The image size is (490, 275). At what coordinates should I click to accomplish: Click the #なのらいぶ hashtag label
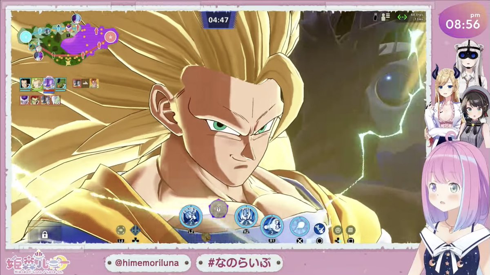(x=239, y=263)
